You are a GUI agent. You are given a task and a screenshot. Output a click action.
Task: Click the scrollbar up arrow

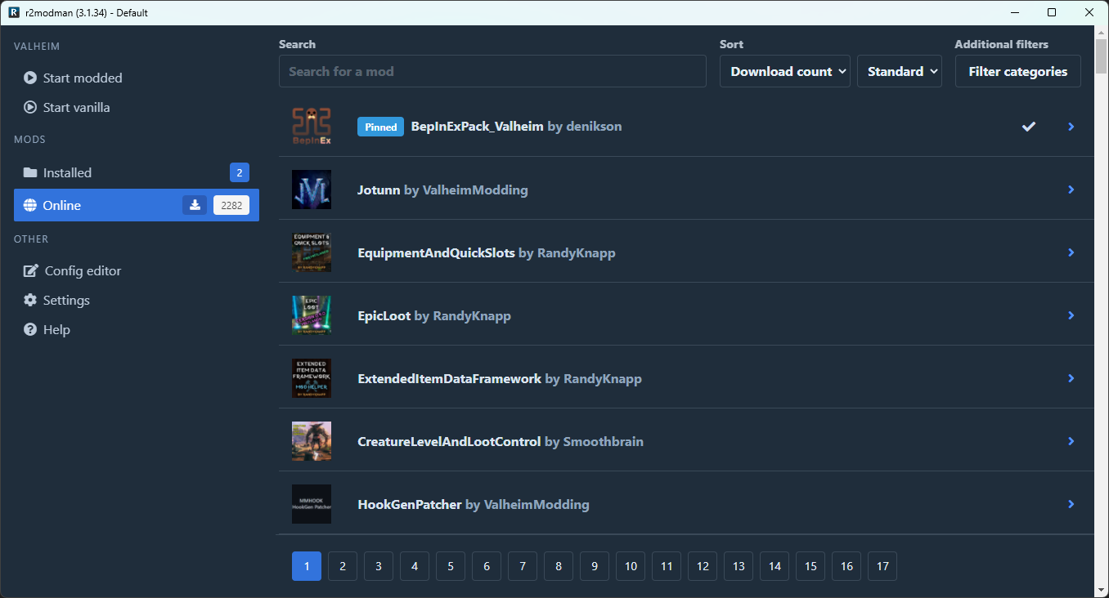pos(1101,32)
